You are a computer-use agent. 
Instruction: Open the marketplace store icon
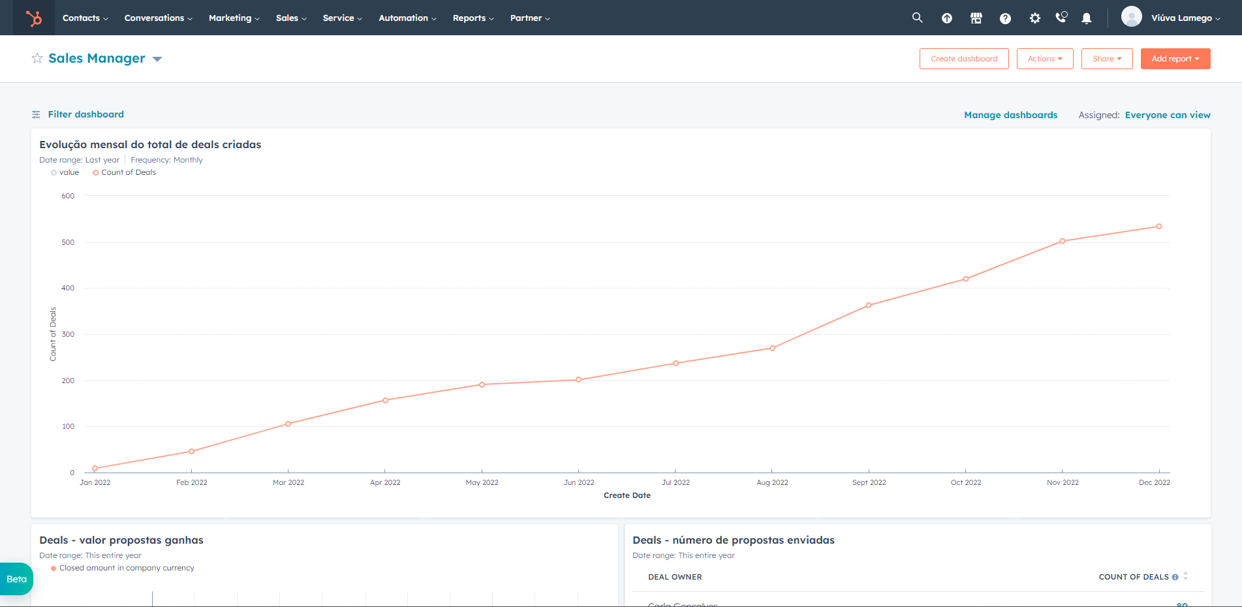[x=976, y=18]
